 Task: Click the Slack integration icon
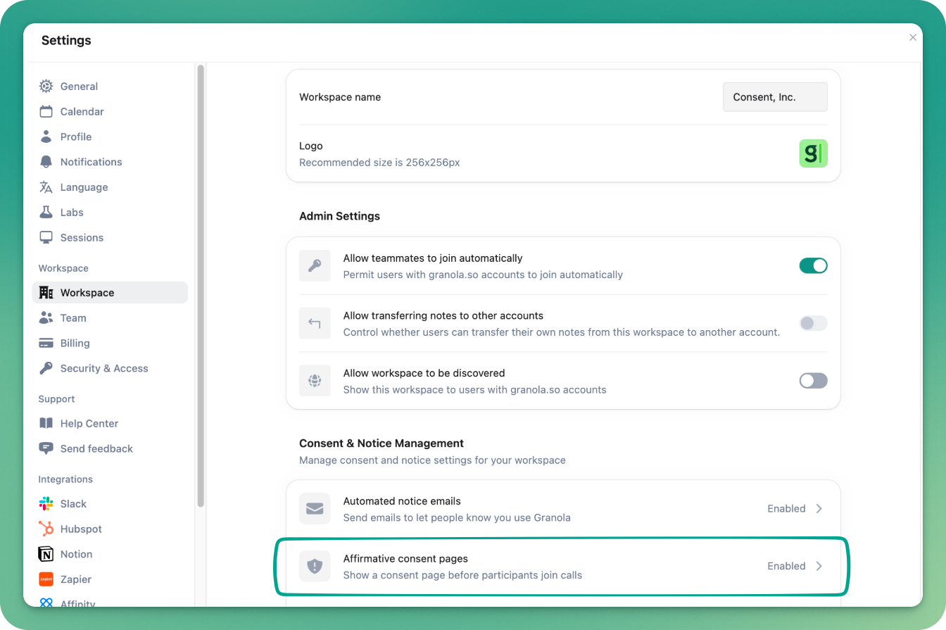tap(46, 504)
